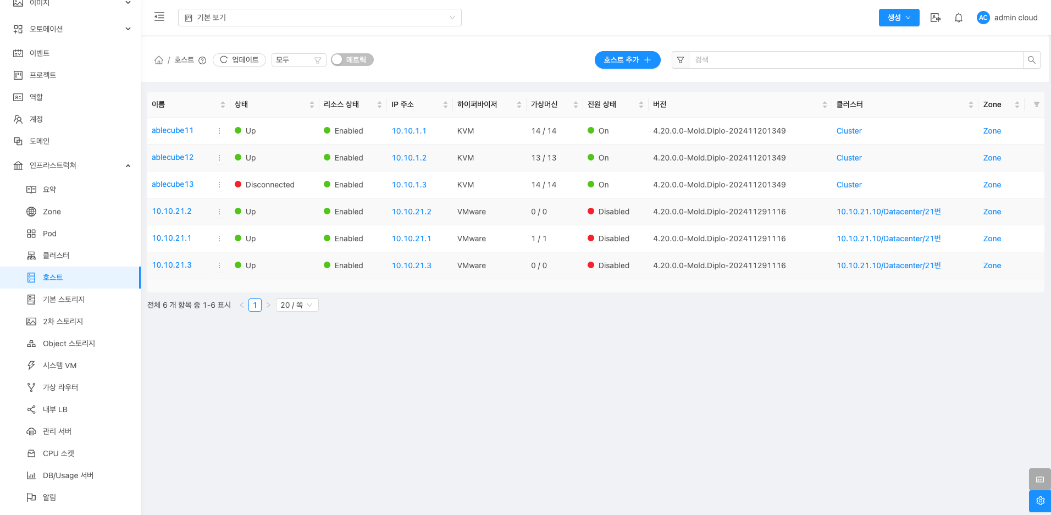Open the notifications bell
Viewport: 1051px width, 515px height.
(x=958, y=18)
